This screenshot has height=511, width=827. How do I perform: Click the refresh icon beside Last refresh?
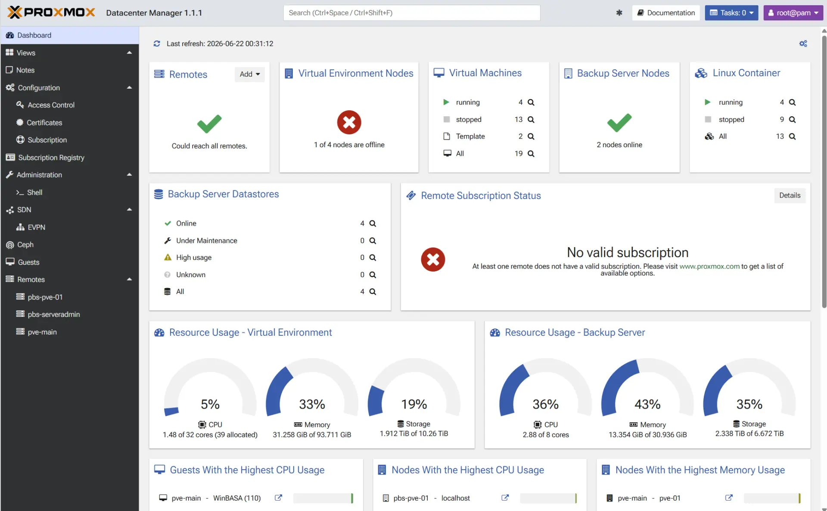[157, 43]
